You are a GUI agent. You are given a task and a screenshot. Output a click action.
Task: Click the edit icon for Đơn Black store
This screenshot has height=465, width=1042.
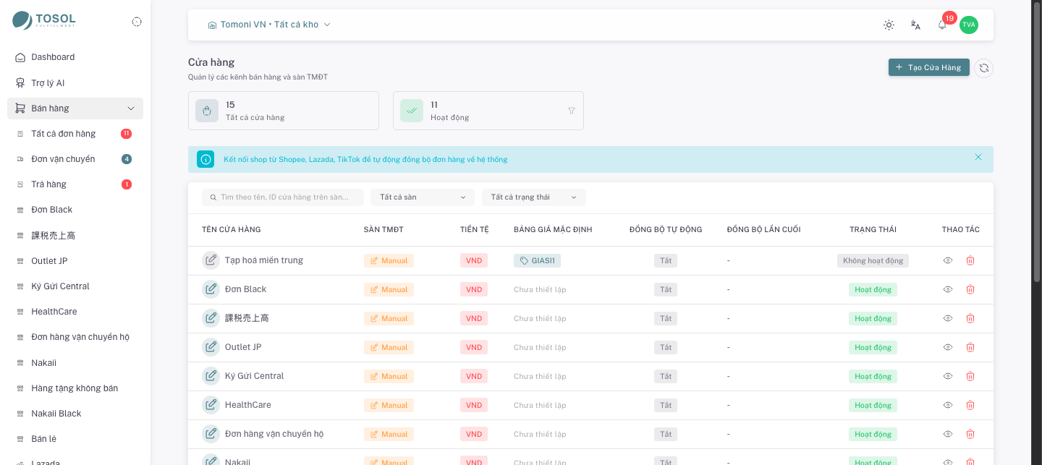211,289
